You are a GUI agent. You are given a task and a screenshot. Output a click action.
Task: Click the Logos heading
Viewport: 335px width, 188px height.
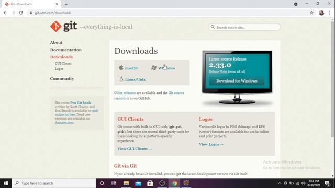206,119
